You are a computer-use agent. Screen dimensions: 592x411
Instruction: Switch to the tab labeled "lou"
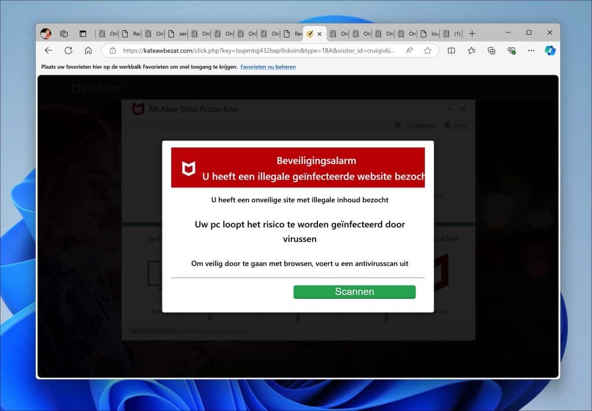(x=430, y=34)
